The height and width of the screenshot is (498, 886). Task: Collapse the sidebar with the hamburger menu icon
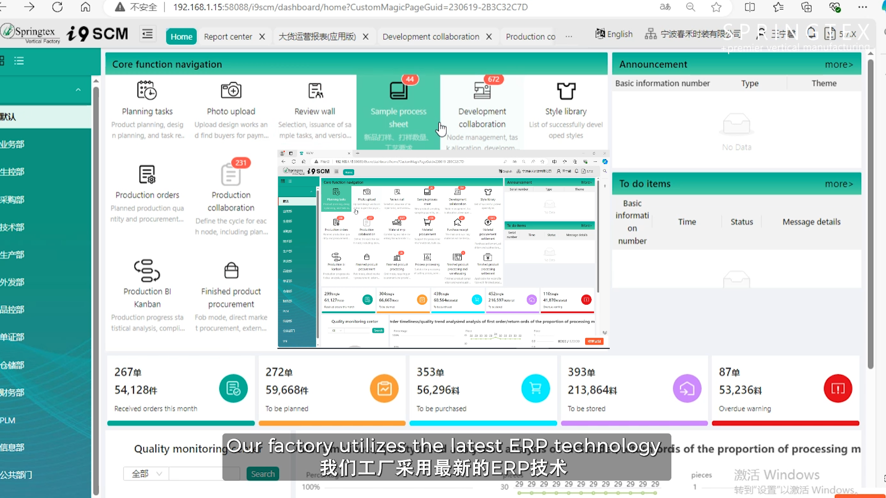(147, 34)
